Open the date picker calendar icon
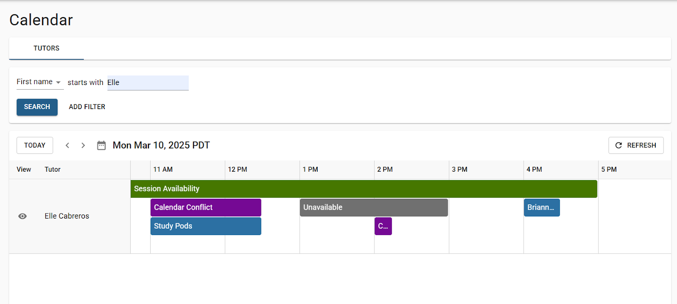 pos(101,145)
